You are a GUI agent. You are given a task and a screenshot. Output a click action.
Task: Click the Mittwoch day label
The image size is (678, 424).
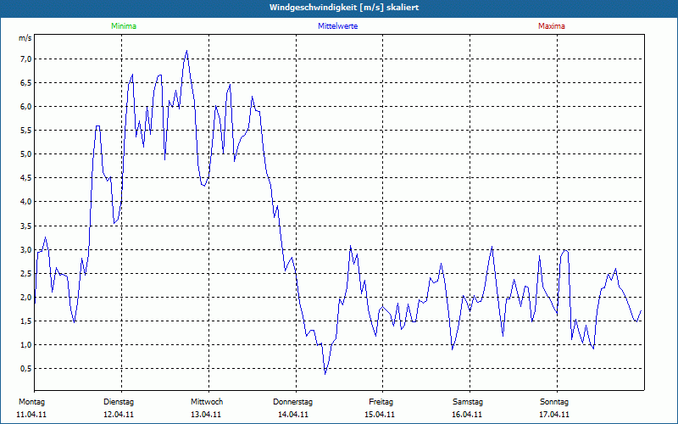[x=207, y=402]
